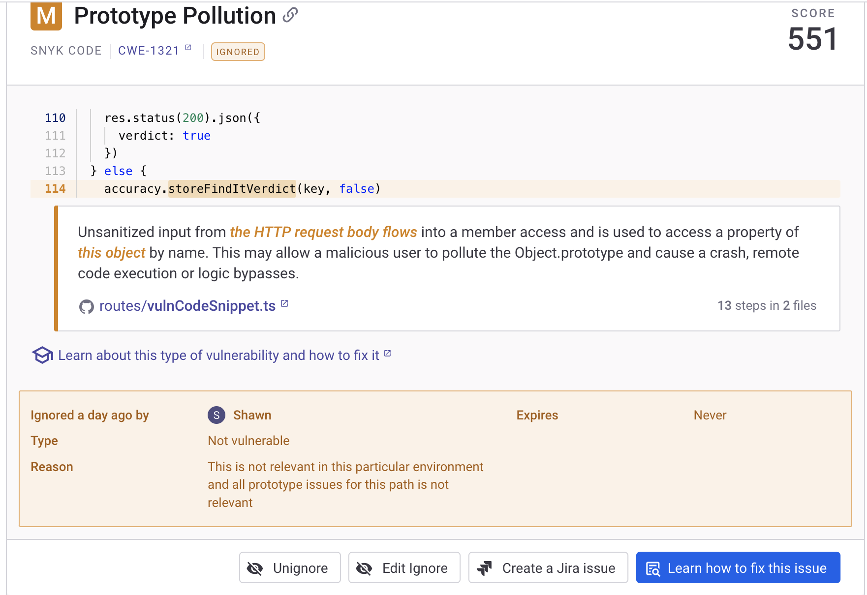Click Learn how to fix this issue

[738, 567]
